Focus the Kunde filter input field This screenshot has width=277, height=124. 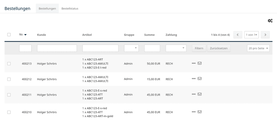point(57,48)
